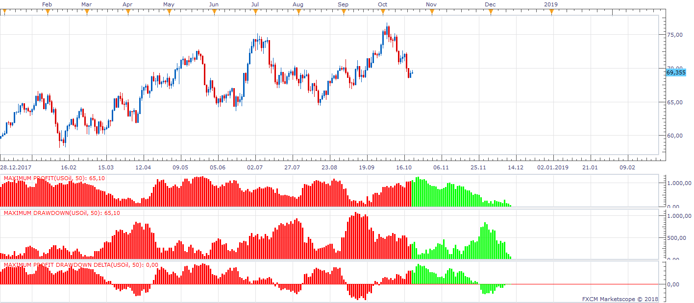Click the 0,00 label on delta panel axis

click(674, 284)
